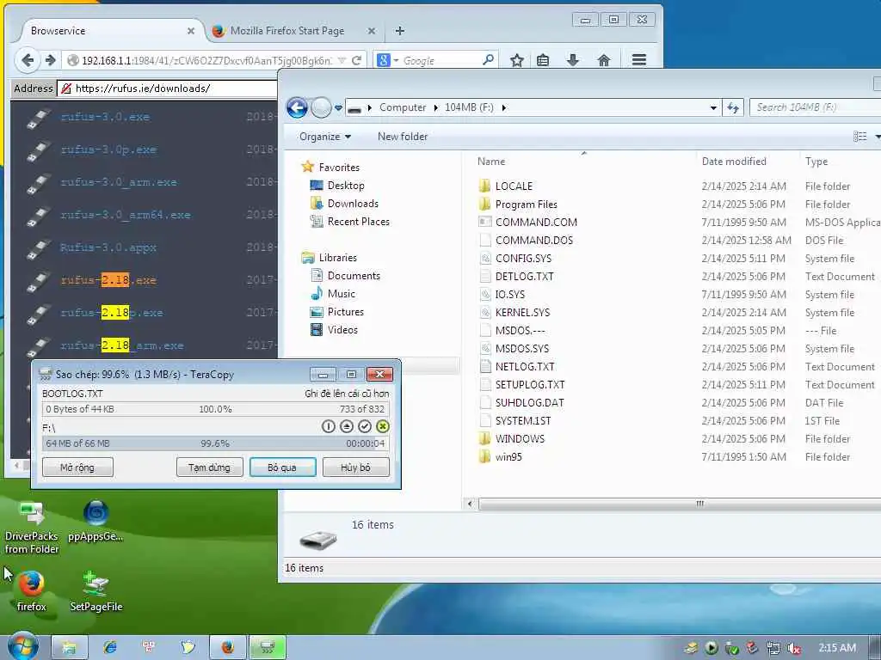Open URL history dropdown in Firefox
This screenshot has height=660, width=881.
pos(342,60)
